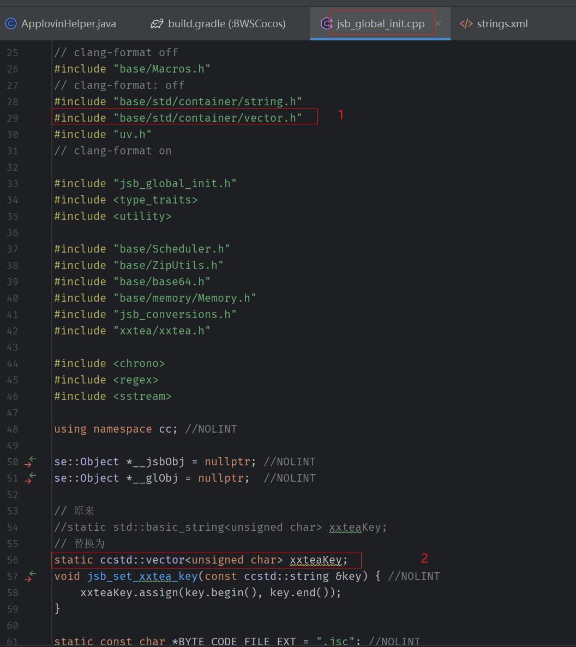This screenshot has height=647, width=576.
Task: Click the "using namespace cc;" statement
Action: click(116, 429)
